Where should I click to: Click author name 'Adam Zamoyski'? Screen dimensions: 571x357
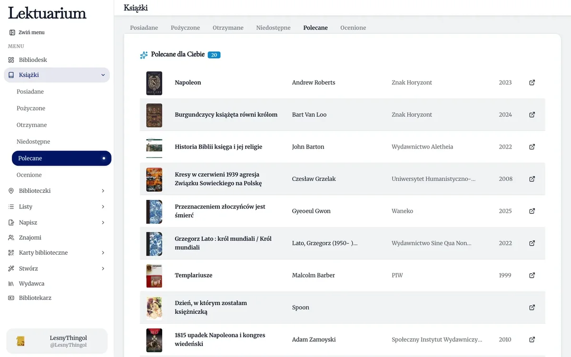314,339
